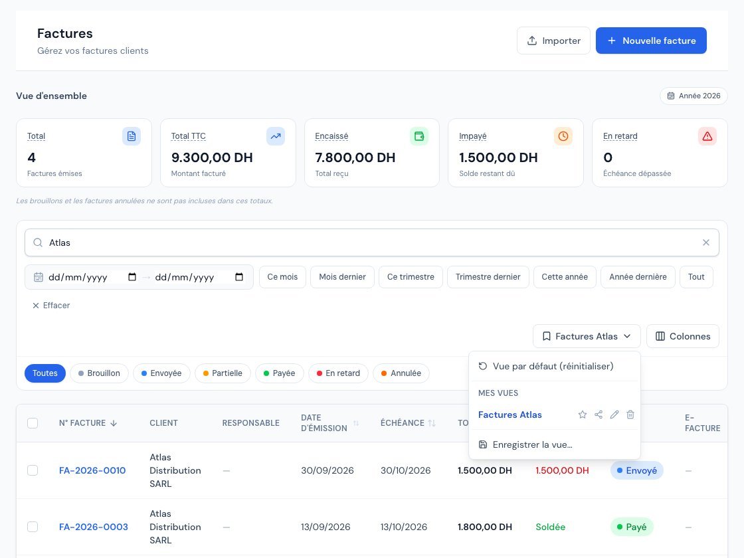Viewport: 744px width, 558px height.
Task: Filter invoices by Annulée status
Action: [401, 373]
